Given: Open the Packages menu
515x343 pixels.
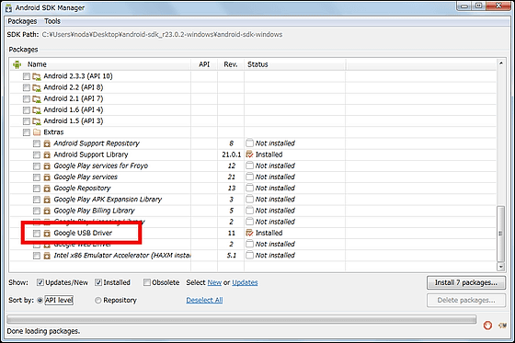Looking at the screenshot, I should point(22,21).
